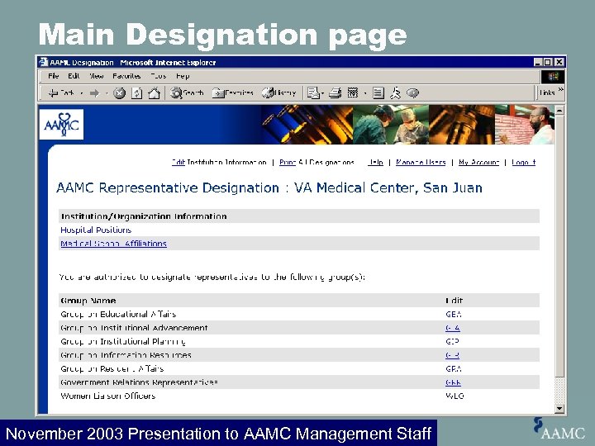This screenshot has height=446, width=595.
Task: Open the Edit button dropdown arrow
Action: [365, 93]
